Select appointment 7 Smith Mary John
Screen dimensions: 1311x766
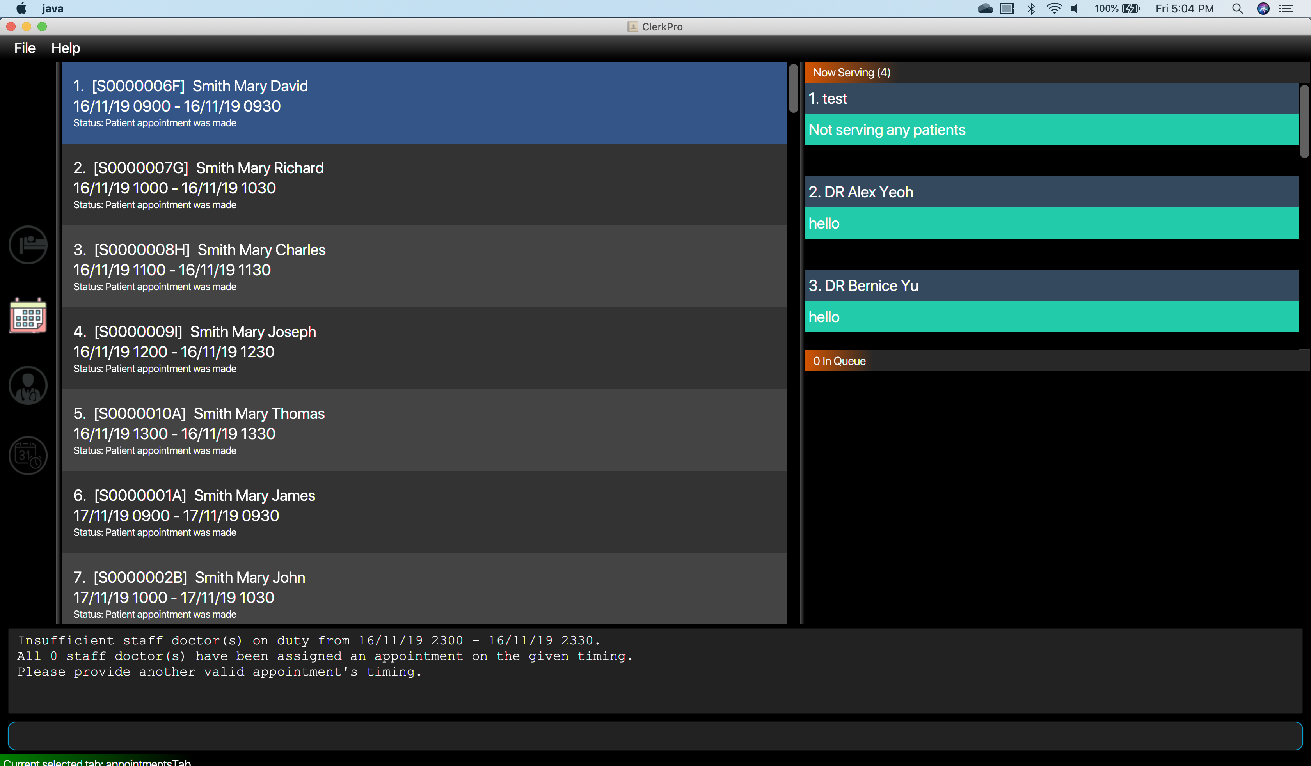click(x=424, y=589)
